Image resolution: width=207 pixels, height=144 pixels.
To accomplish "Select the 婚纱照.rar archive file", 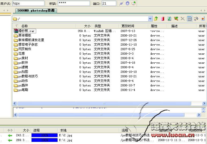I will 25,31.
